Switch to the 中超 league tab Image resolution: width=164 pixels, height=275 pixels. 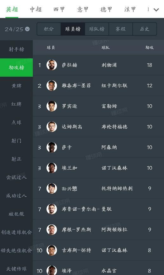tap(36, 9)
